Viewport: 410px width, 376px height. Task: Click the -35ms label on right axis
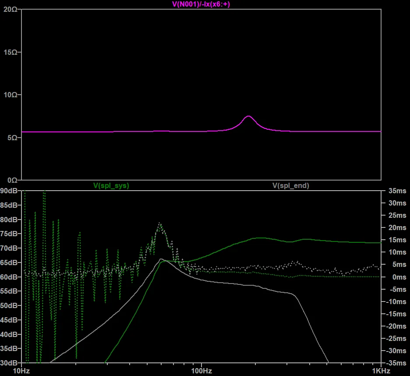pos(395,363)
